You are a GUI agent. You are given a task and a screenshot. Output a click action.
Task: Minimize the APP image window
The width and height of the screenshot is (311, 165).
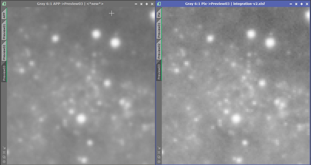coord(136,4)
